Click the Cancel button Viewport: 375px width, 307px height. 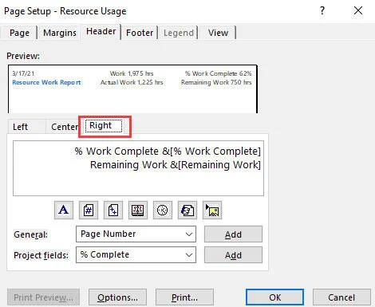tap(341, 297)
